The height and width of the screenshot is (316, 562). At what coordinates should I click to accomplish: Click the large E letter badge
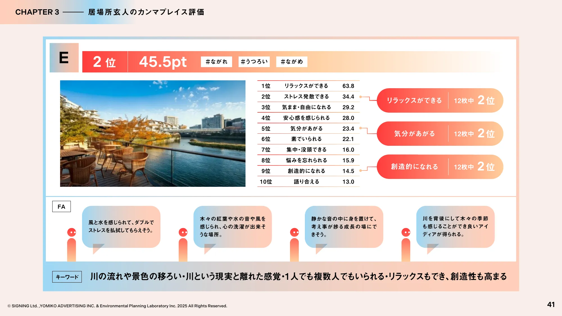point(64,58)
